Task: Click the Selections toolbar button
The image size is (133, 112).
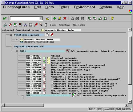Action: 64,25
